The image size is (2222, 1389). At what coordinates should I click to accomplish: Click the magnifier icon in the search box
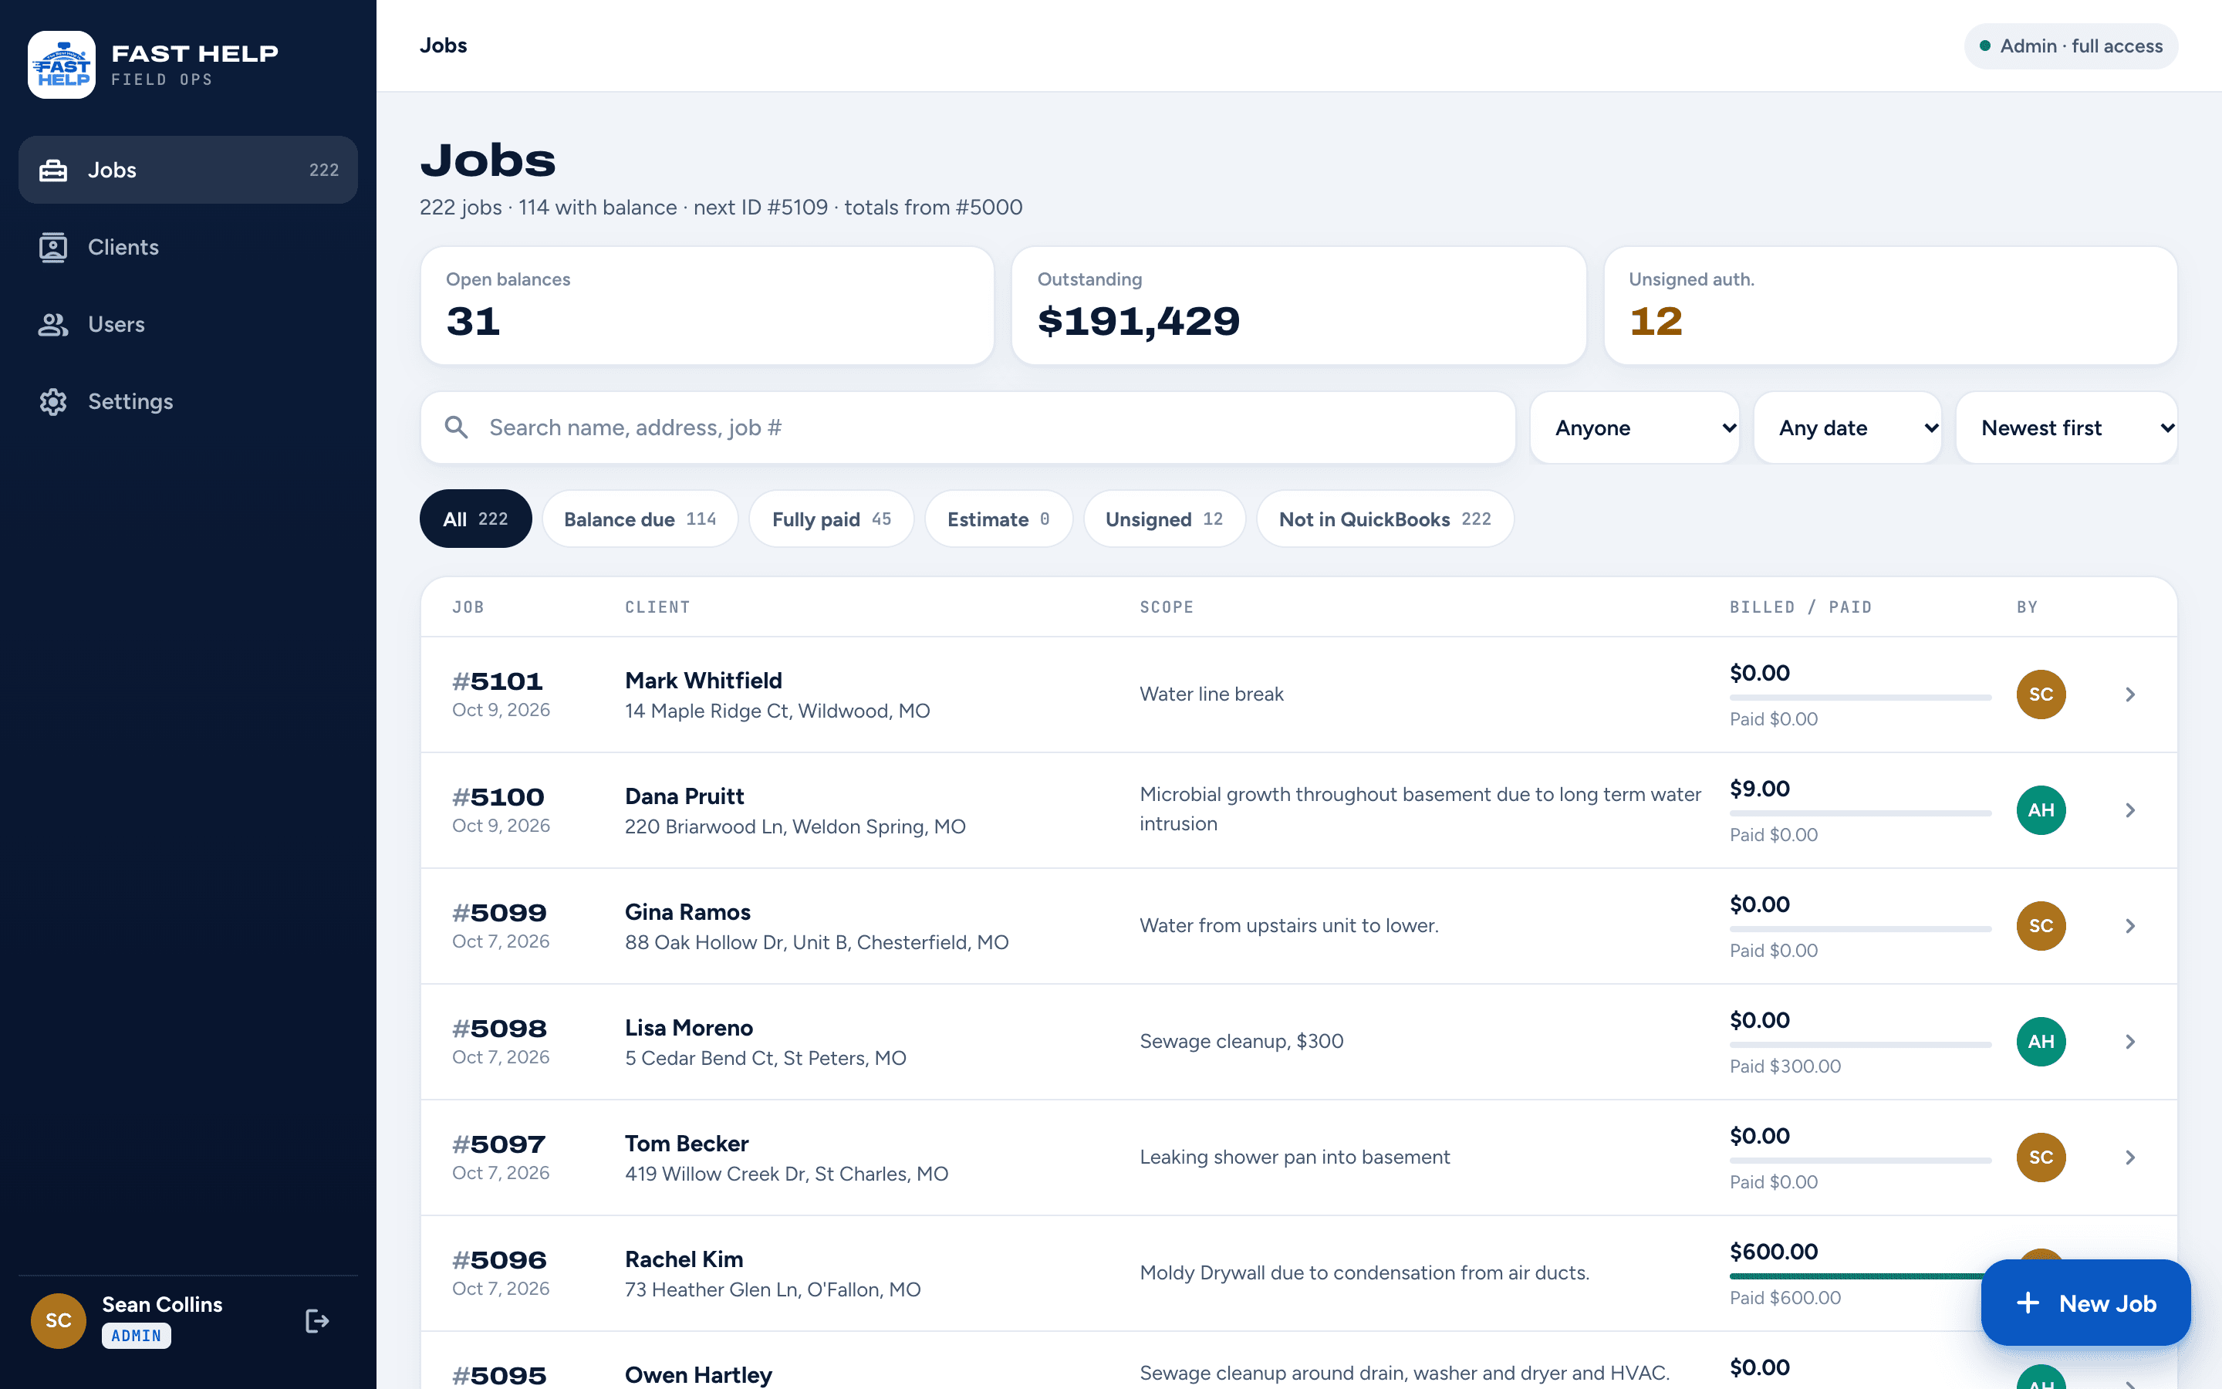click(x=456, y=428)
